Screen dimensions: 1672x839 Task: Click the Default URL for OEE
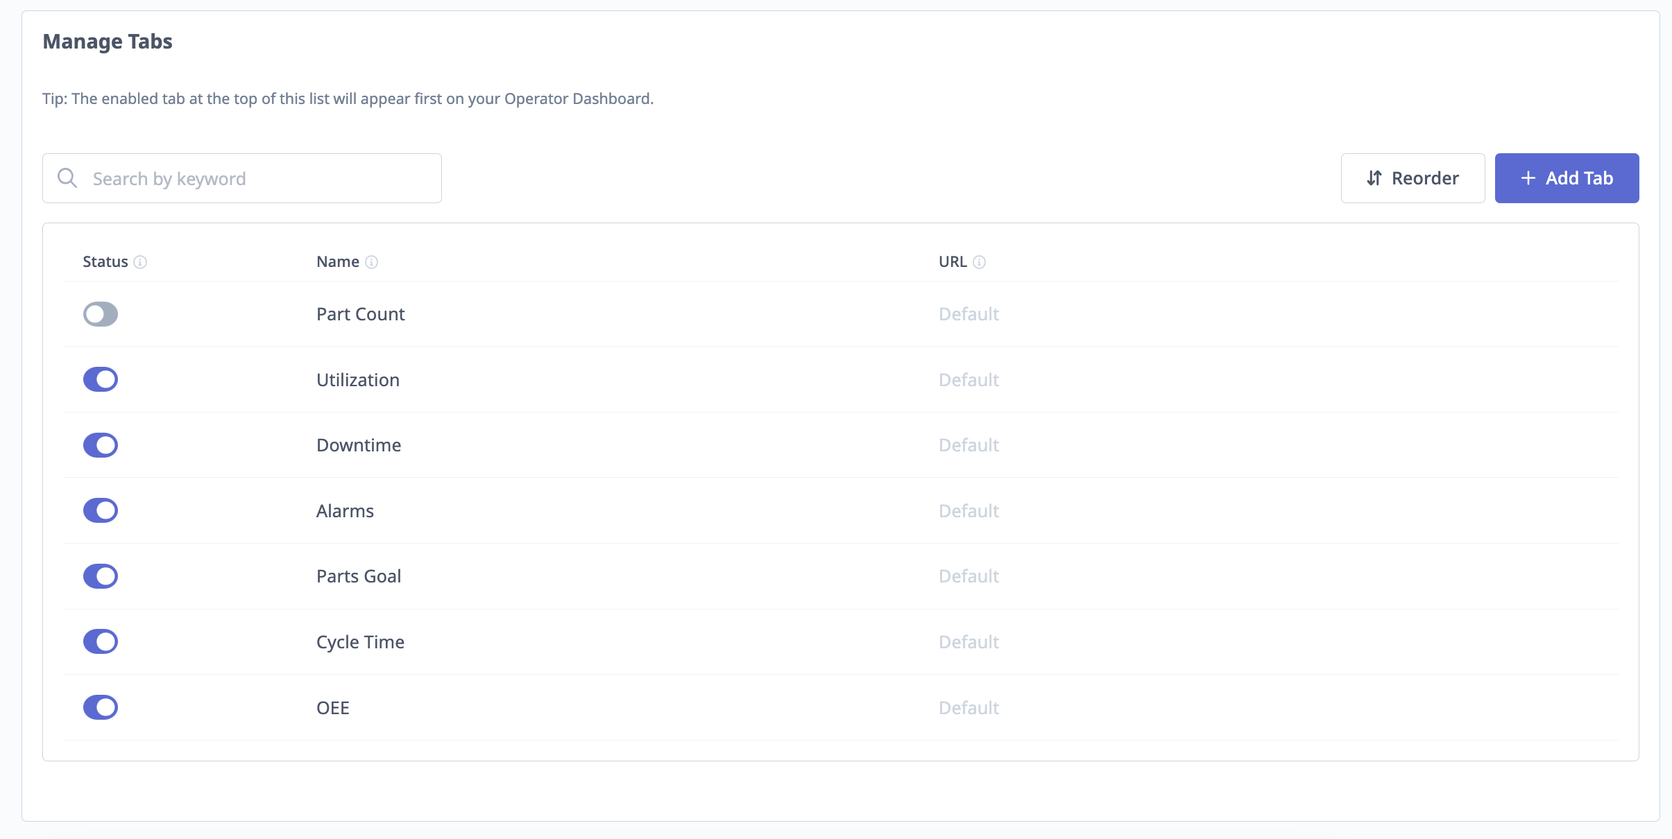[969, 708]
